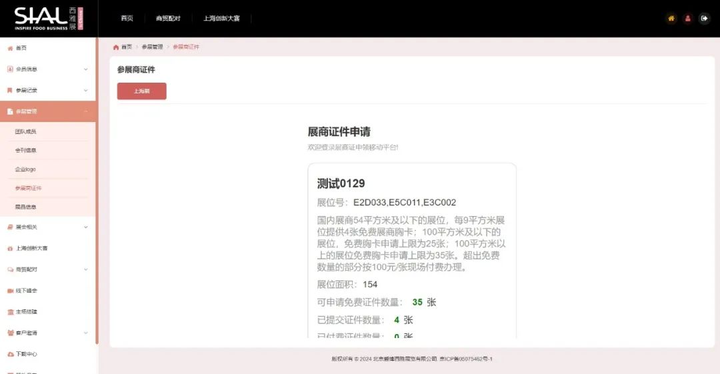The image size is (720, 374).
Task: Click the 主场搭建 building icon in sidebar
Action: [10, 312]
